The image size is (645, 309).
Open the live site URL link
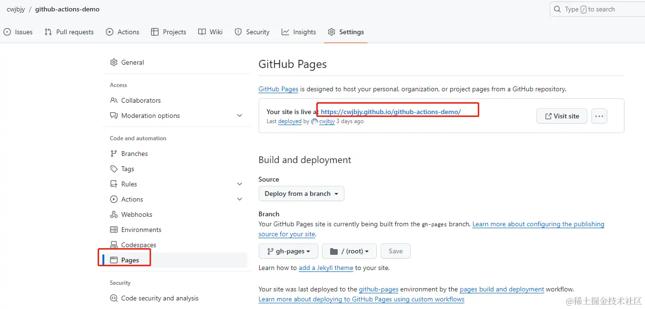click(391, 112)
